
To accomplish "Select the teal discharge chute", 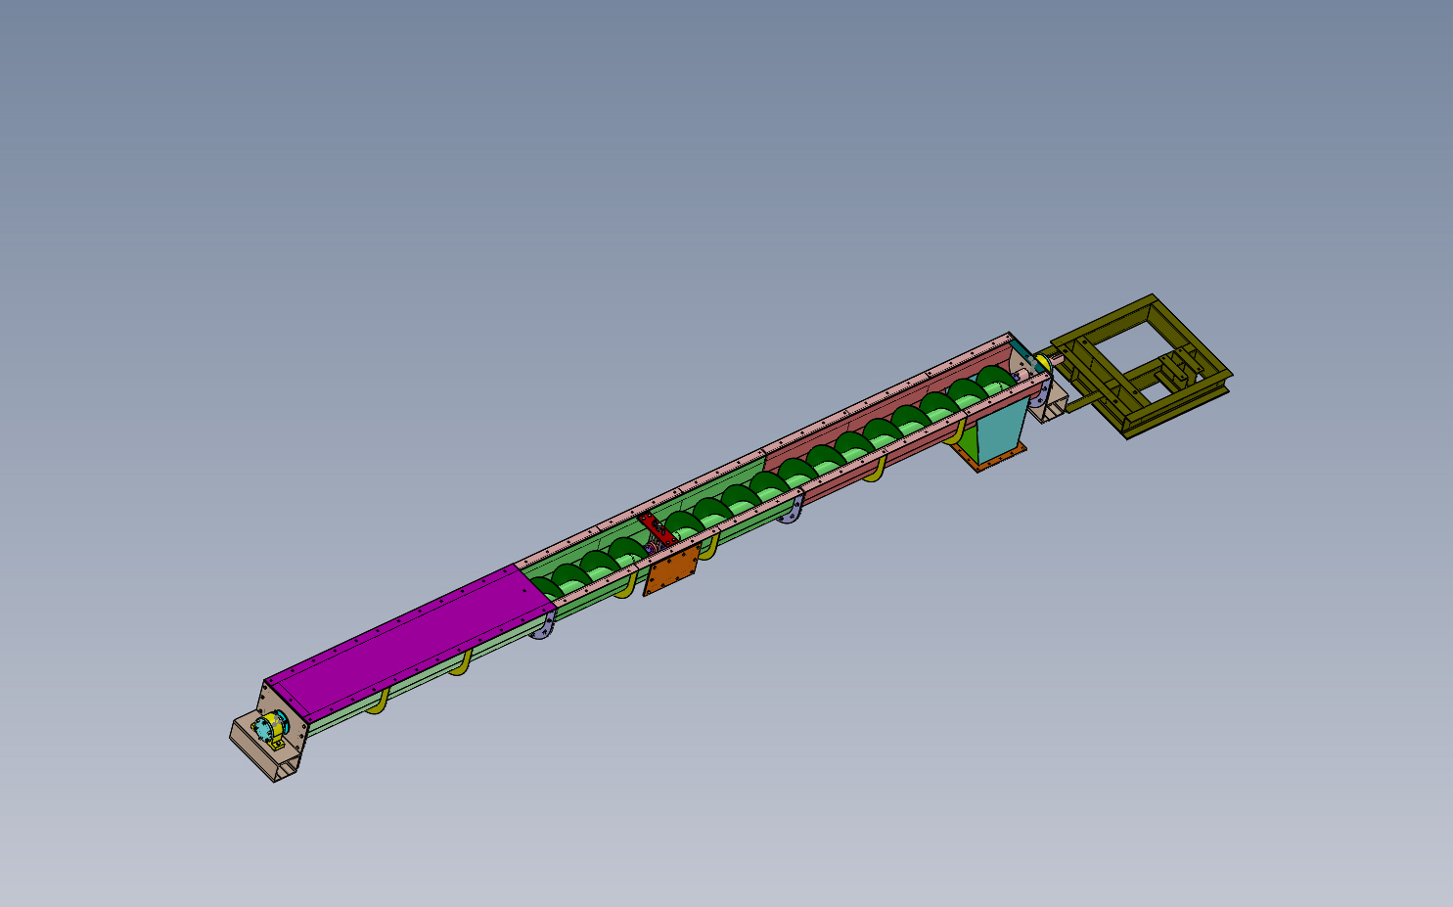I will (1000, 430).
